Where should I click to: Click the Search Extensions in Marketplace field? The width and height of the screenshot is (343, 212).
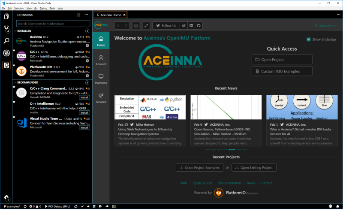point(53,24)
